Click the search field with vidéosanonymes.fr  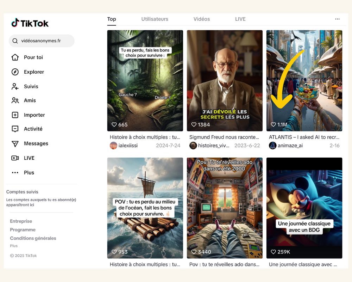point(44,41)
